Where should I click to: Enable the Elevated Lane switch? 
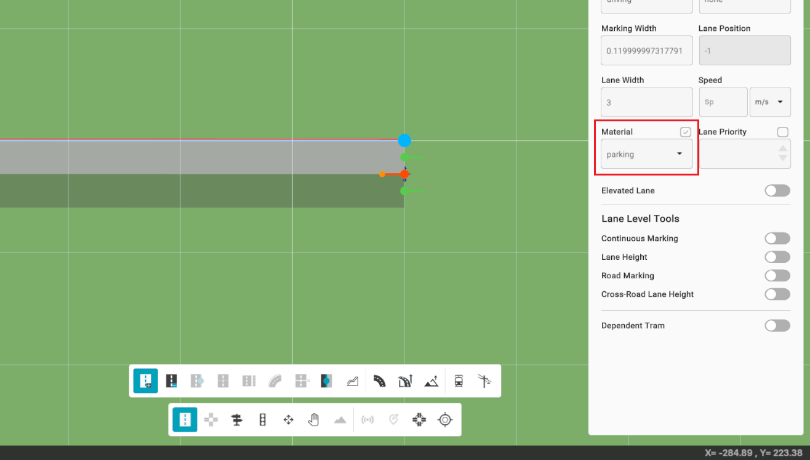pos(777,191)
